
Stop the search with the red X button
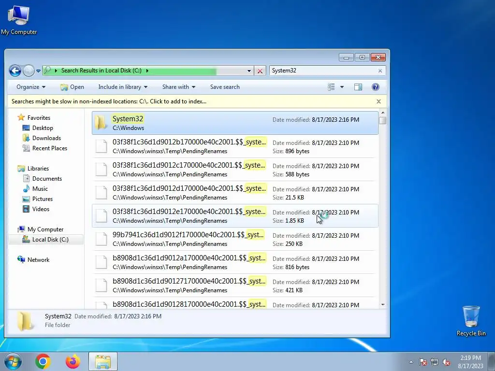260,71
